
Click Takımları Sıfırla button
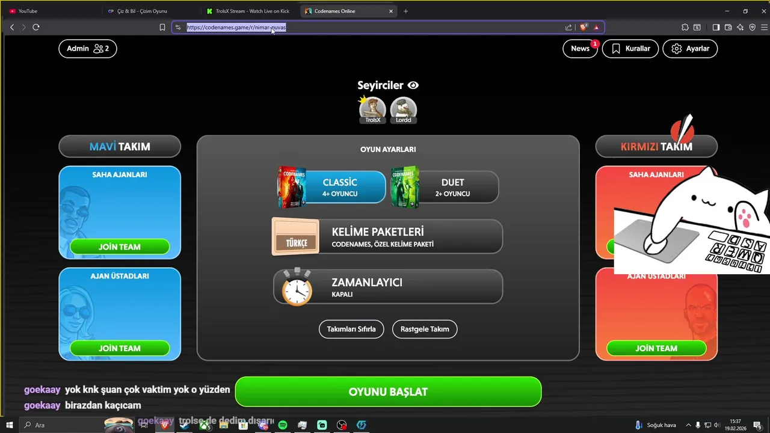[351, 329]
